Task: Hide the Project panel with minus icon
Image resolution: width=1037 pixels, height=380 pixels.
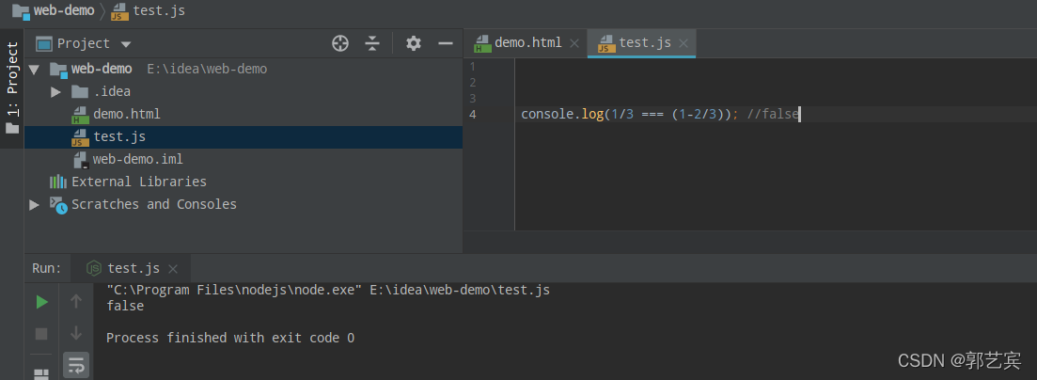Action: tap(446, 43)
